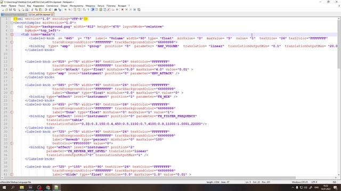Viewport: 341px width, 191px height.
Task: Open the Плагины menu
Action: [x=111, y=6]
